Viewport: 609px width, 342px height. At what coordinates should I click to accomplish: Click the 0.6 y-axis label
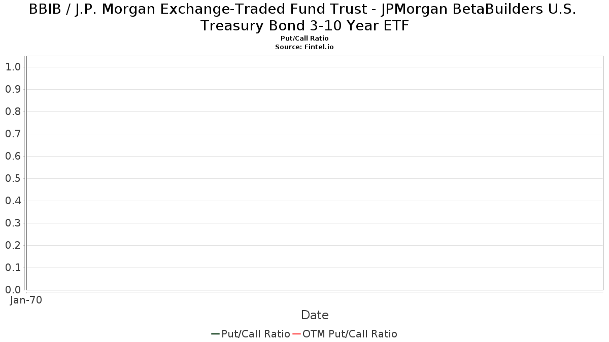coord(13,156)
